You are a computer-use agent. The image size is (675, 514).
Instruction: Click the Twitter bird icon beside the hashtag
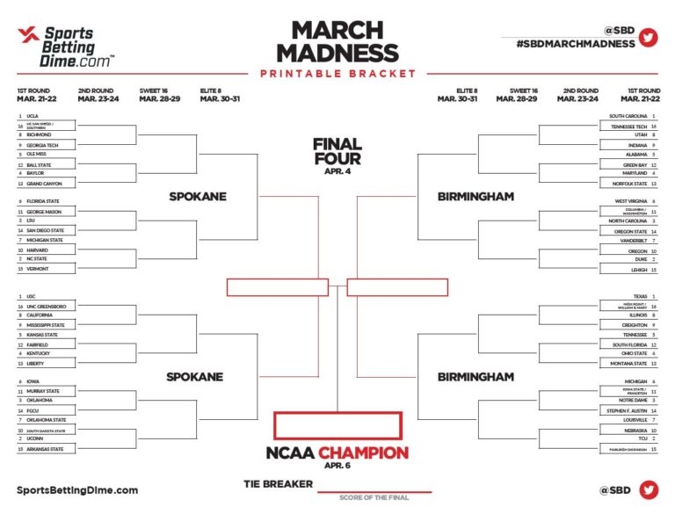[x=648, y=37]
